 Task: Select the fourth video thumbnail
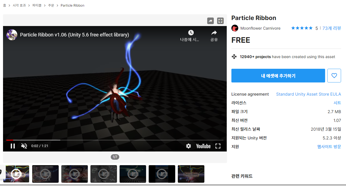click(104, 174)
